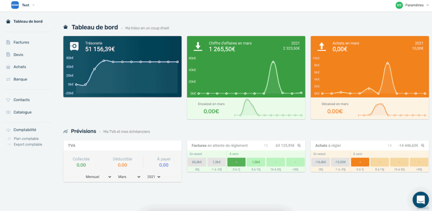Open the chat widget button

point(421,200)
